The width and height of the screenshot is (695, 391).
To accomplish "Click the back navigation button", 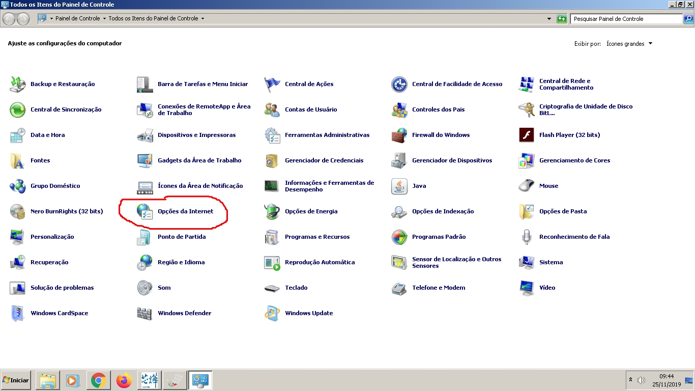I will point(9,19).
